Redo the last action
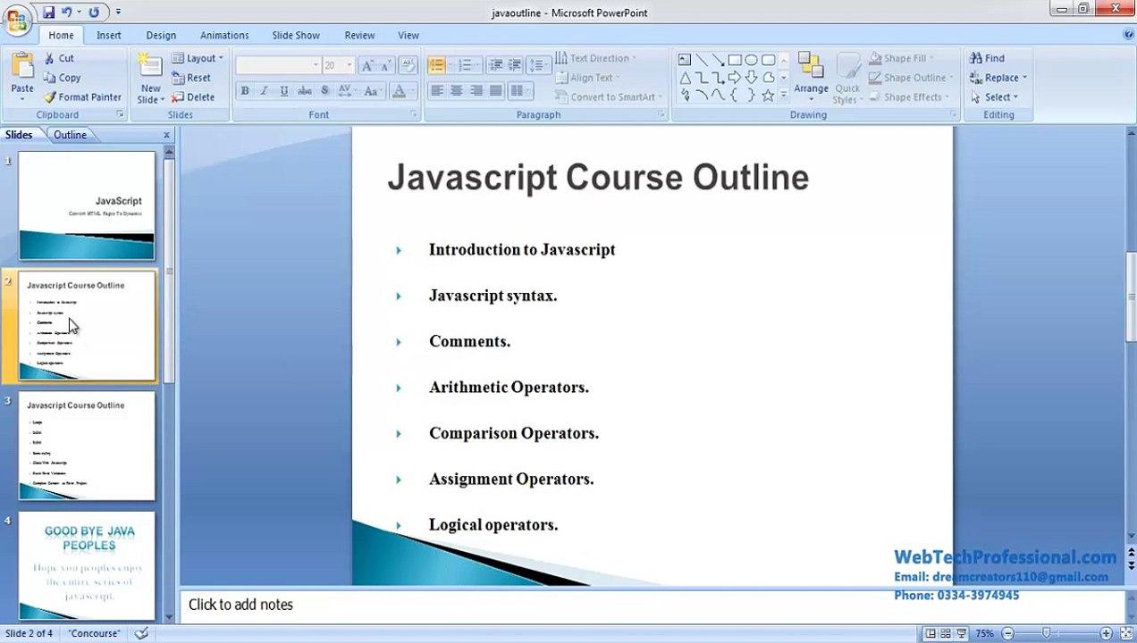Viewport: 1137px width, 643px height. pos(94,13)
